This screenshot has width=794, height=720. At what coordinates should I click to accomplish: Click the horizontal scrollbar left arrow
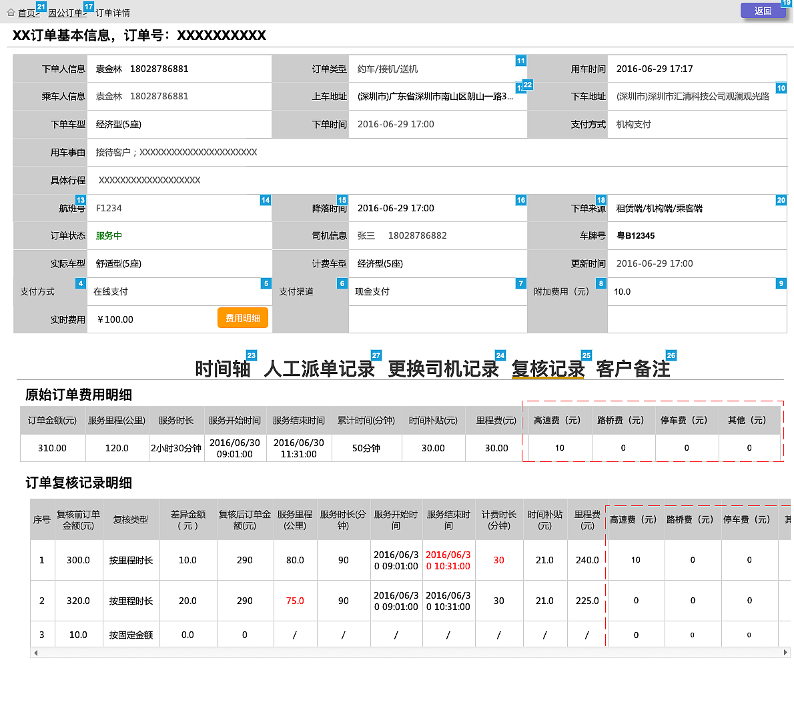point(35,653)
